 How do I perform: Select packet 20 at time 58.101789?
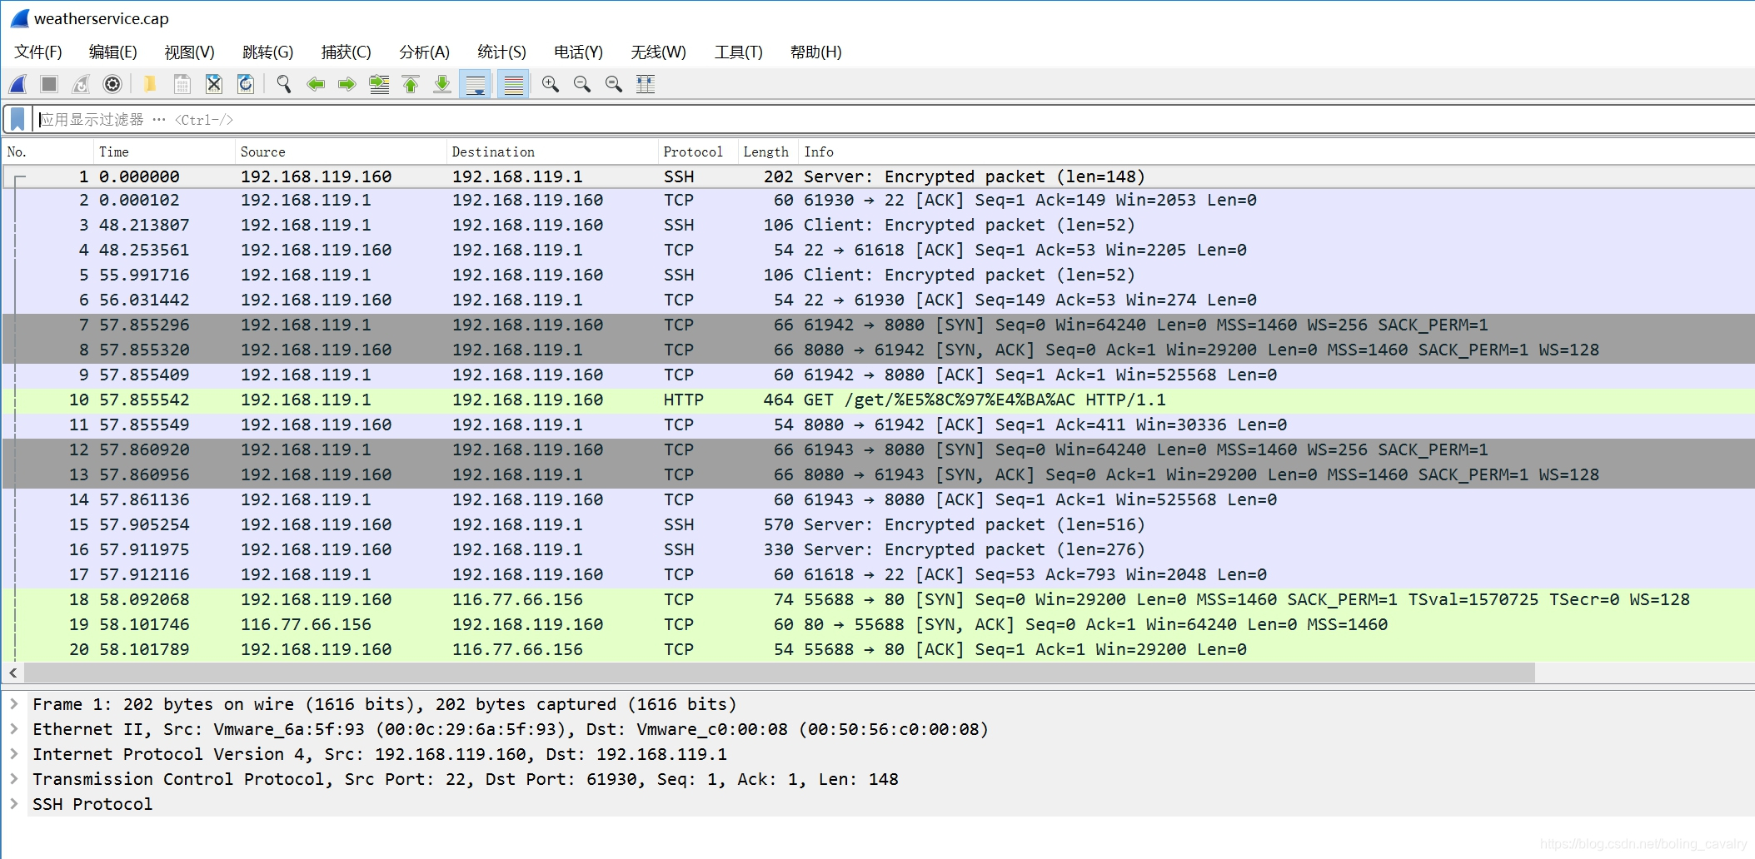[878, 650]
